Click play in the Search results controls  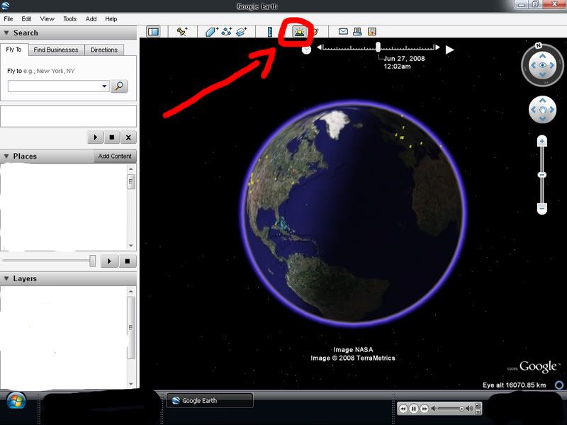click(96, 137)
